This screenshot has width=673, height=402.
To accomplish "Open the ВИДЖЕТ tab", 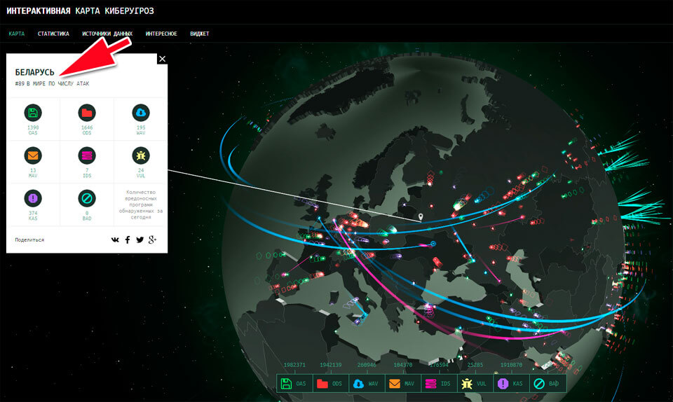I will pyautogui.click(x=200, y=34).
